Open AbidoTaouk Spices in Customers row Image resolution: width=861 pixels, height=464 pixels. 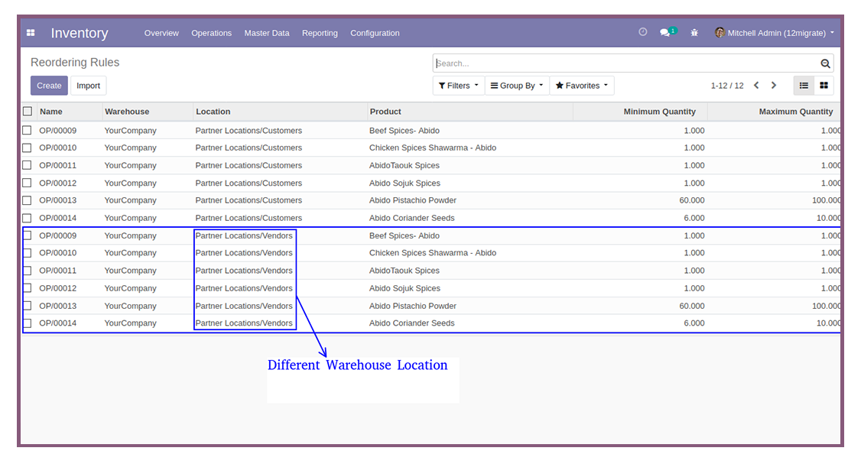[405, 165]
